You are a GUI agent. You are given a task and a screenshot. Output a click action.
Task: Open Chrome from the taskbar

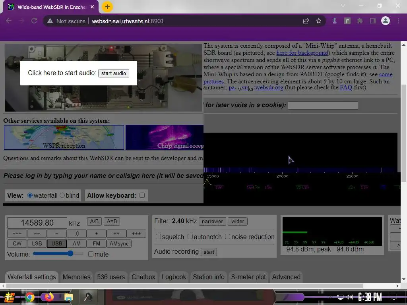(29, 297)
